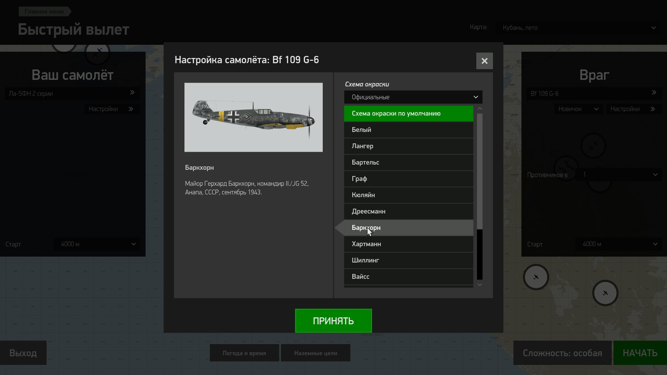Viewport: 667px width, 375px height.
Task: Select the Вайсс skin entry
Action: tap(409, 277)
